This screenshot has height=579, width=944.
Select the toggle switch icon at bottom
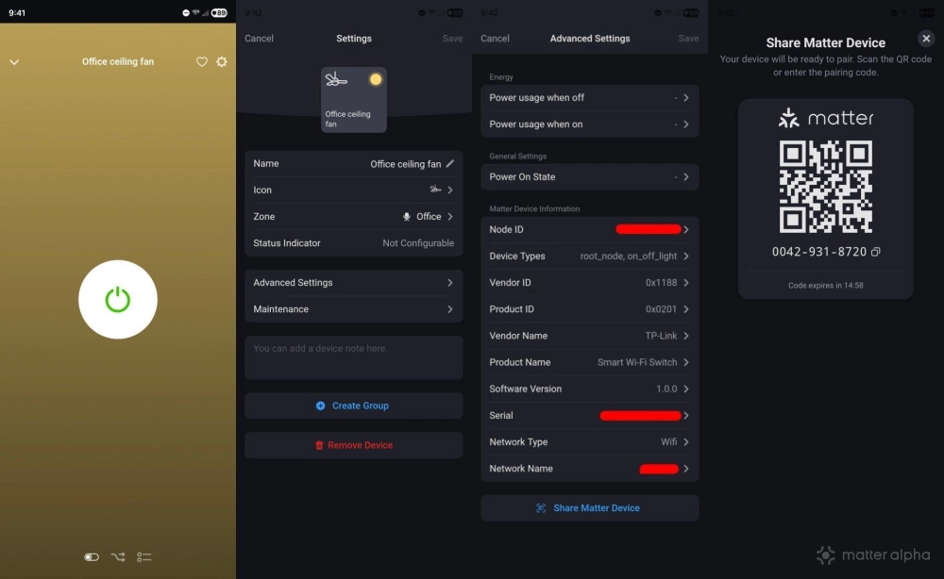[x=91, y=557]
